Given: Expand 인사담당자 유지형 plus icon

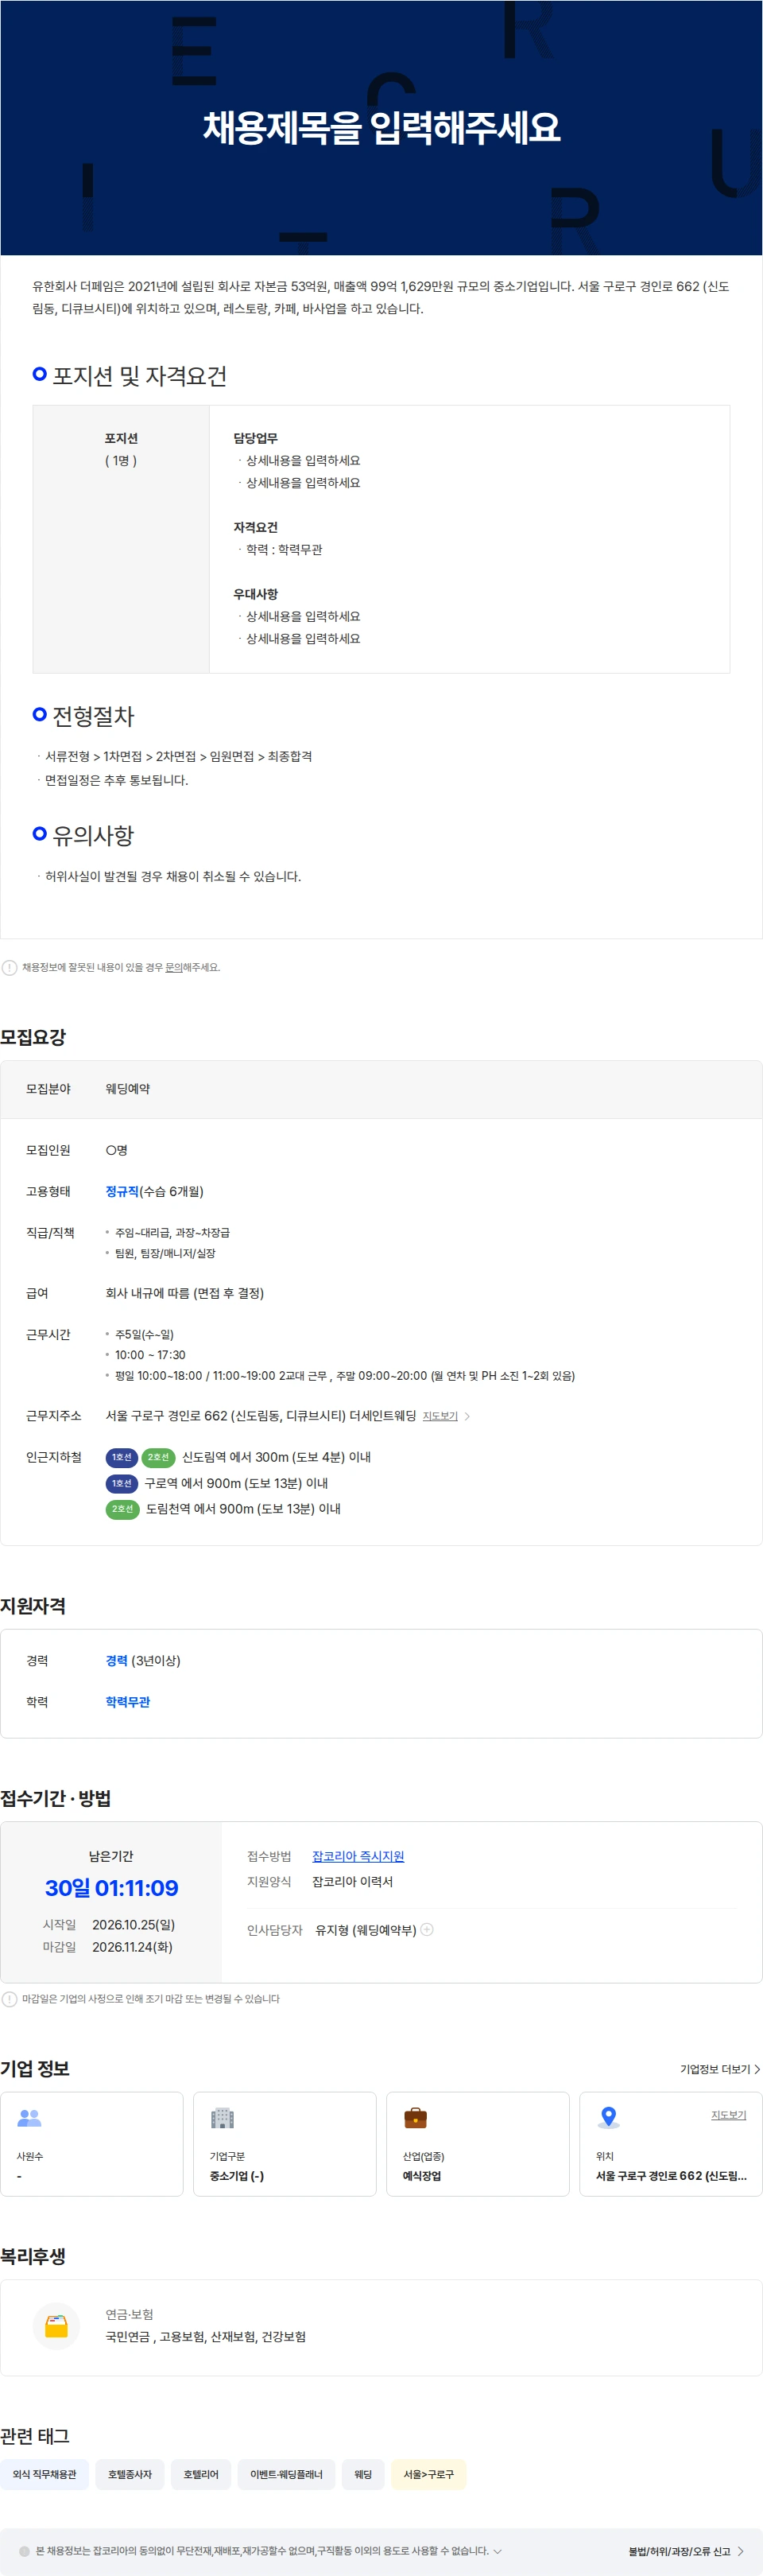Looking at the screenshot, I should pyautogui.click(x=427, y=1929).
